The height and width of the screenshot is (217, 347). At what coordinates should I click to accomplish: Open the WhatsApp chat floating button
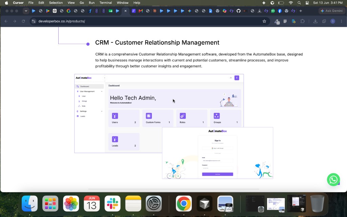click(x=333, y=179)
